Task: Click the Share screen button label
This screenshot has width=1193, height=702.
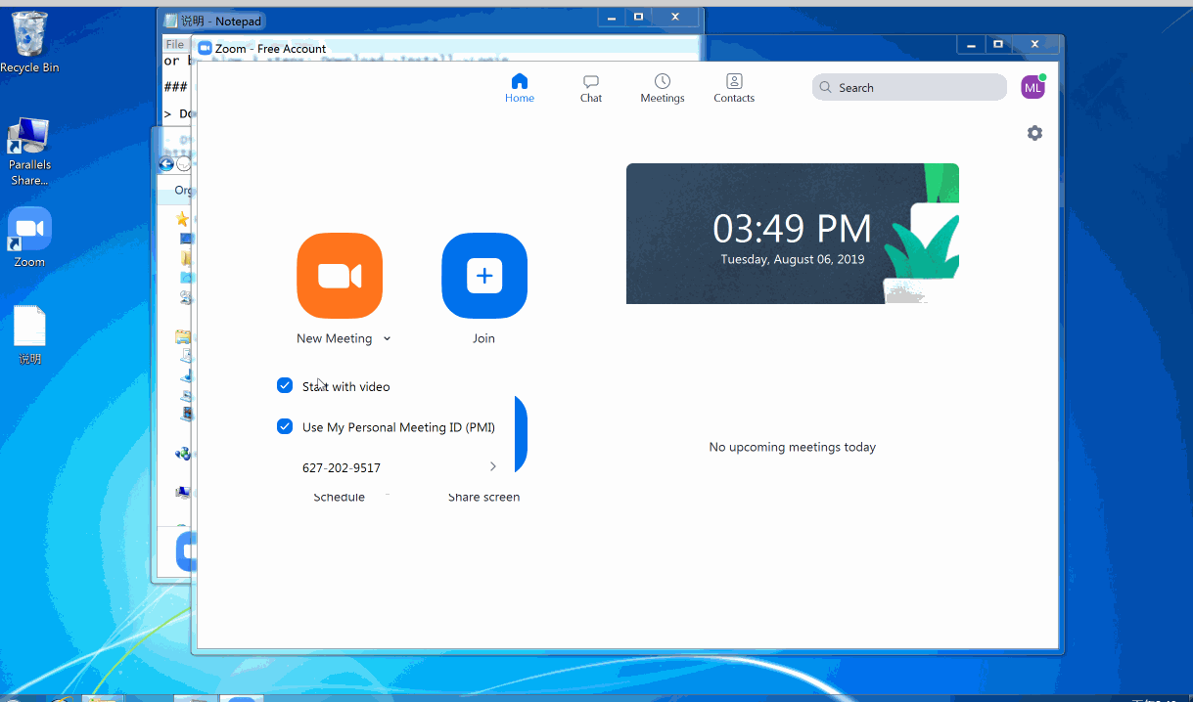Action: (483, 498)
